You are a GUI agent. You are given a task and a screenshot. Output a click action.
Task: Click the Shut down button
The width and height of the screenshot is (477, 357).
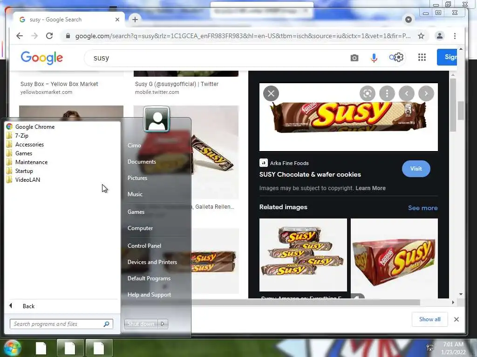pyautogui.click(x=141, y=324)
